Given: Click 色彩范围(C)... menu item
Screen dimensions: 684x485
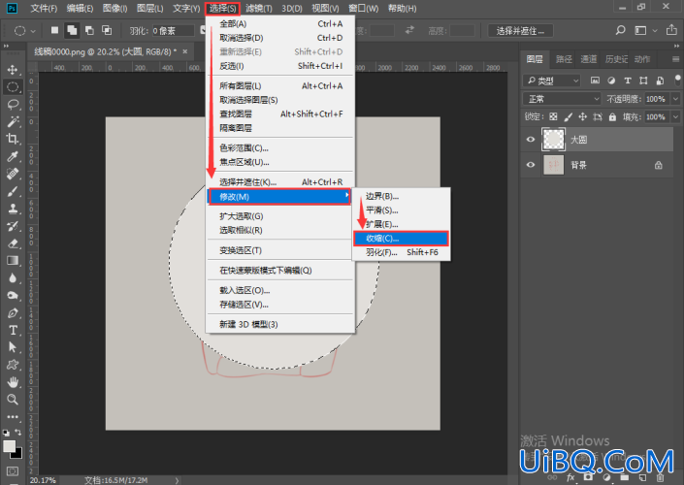Looking at the screenshot, I should click(280, 147).
